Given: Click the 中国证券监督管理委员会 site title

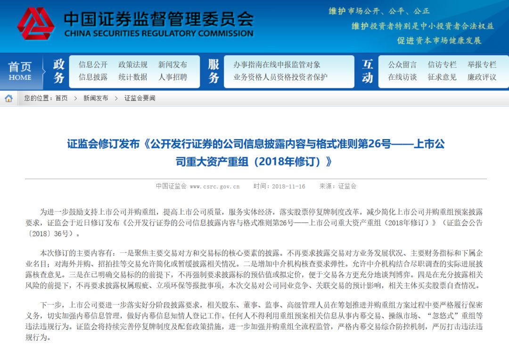Looking at the screenshot, I should point(159,19).
